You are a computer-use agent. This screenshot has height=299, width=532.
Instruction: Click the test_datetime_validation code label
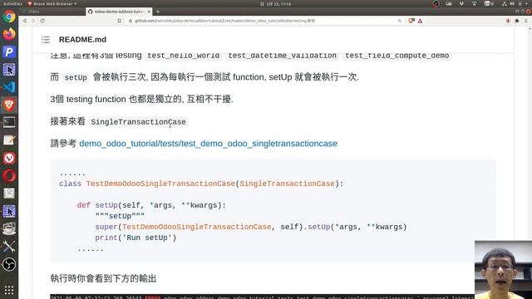pyautogui.click(x=283, y=56)
